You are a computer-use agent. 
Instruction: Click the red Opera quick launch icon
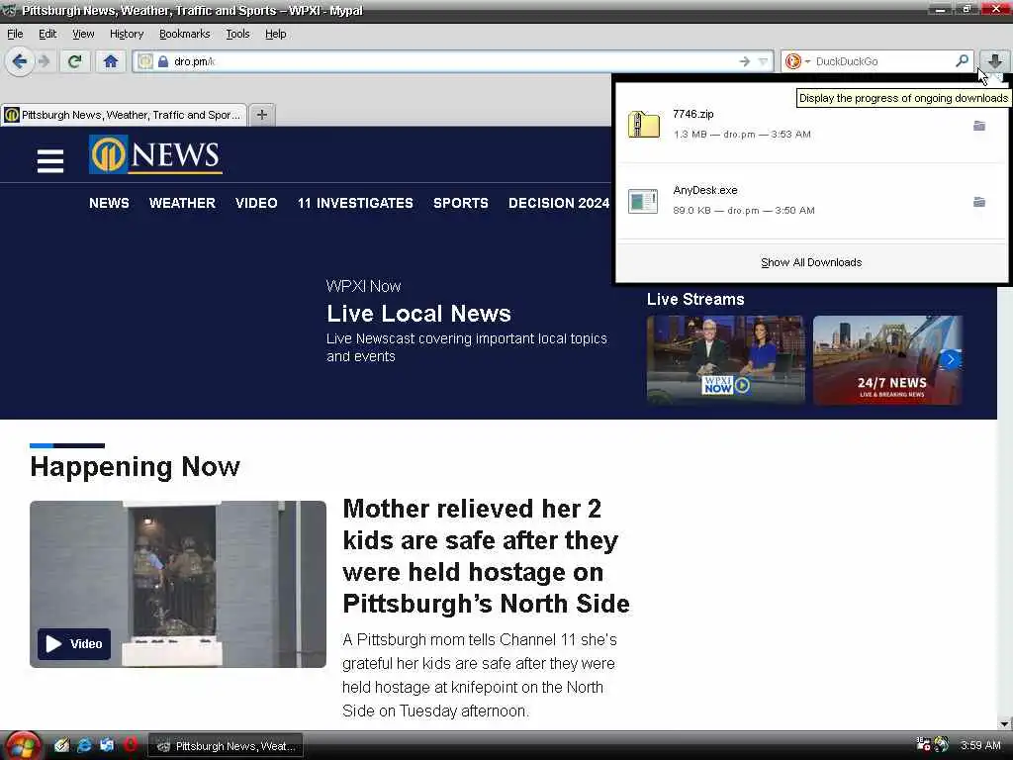[130, 744]
